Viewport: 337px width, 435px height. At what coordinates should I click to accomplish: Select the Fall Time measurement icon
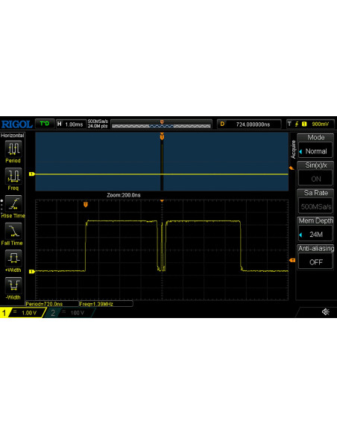(x=13, y=231)
